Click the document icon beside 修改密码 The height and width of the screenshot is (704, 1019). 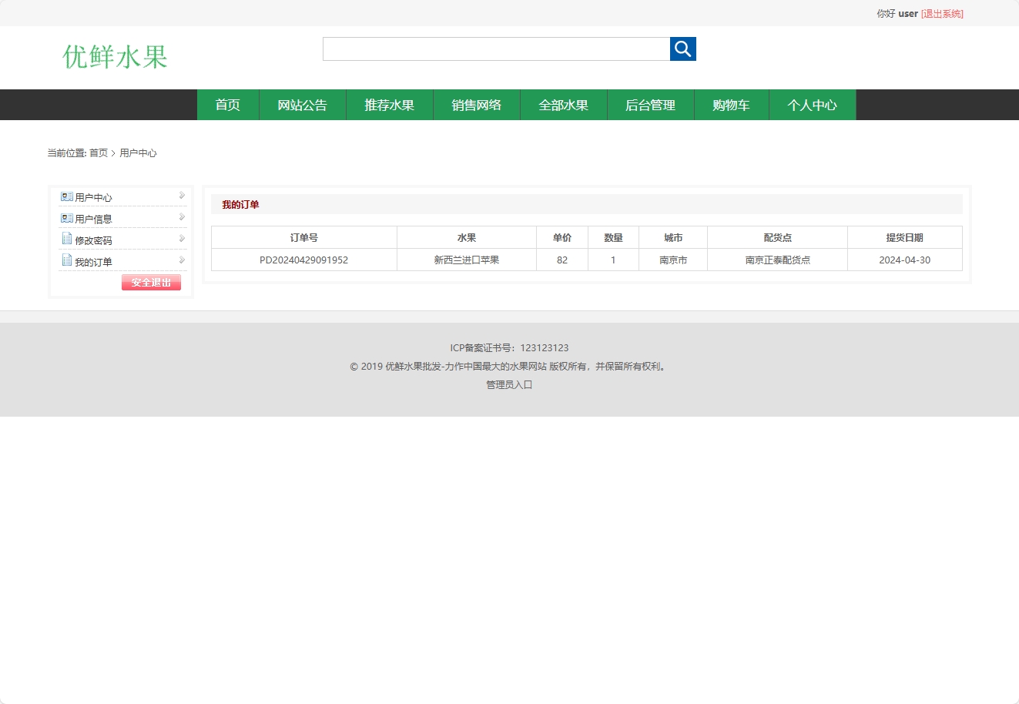(66, 240)
